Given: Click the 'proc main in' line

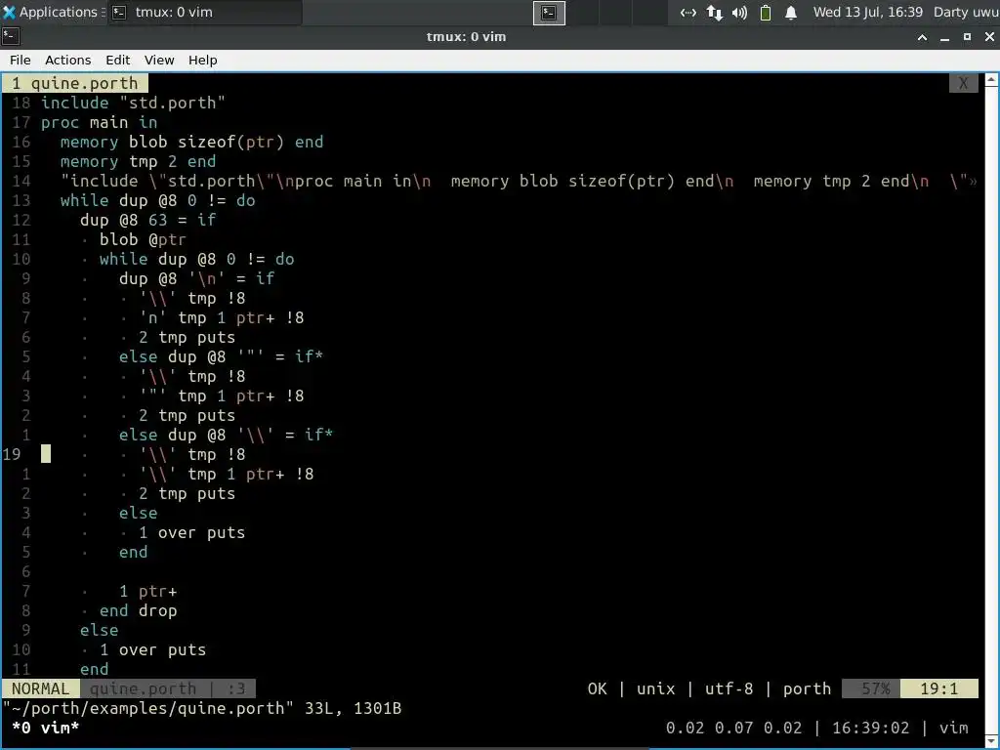Looking at the screenshot, I should pos(99,122).
